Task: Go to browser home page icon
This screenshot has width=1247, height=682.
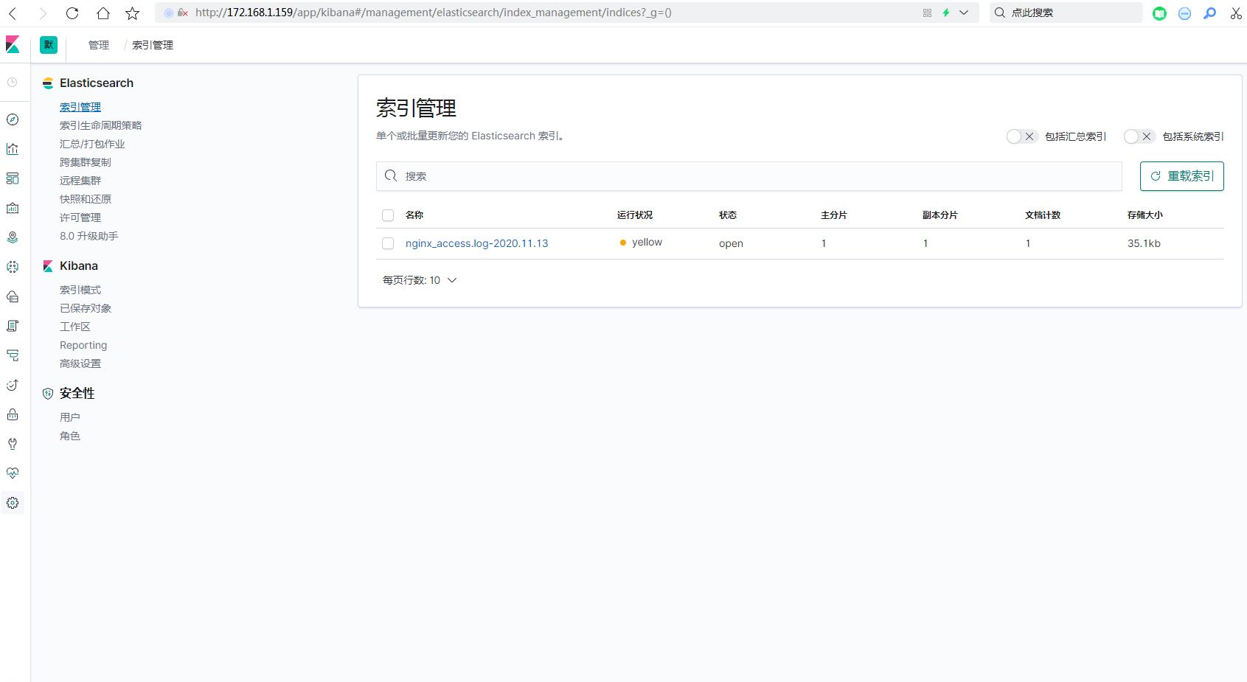Action: (103, 13)
